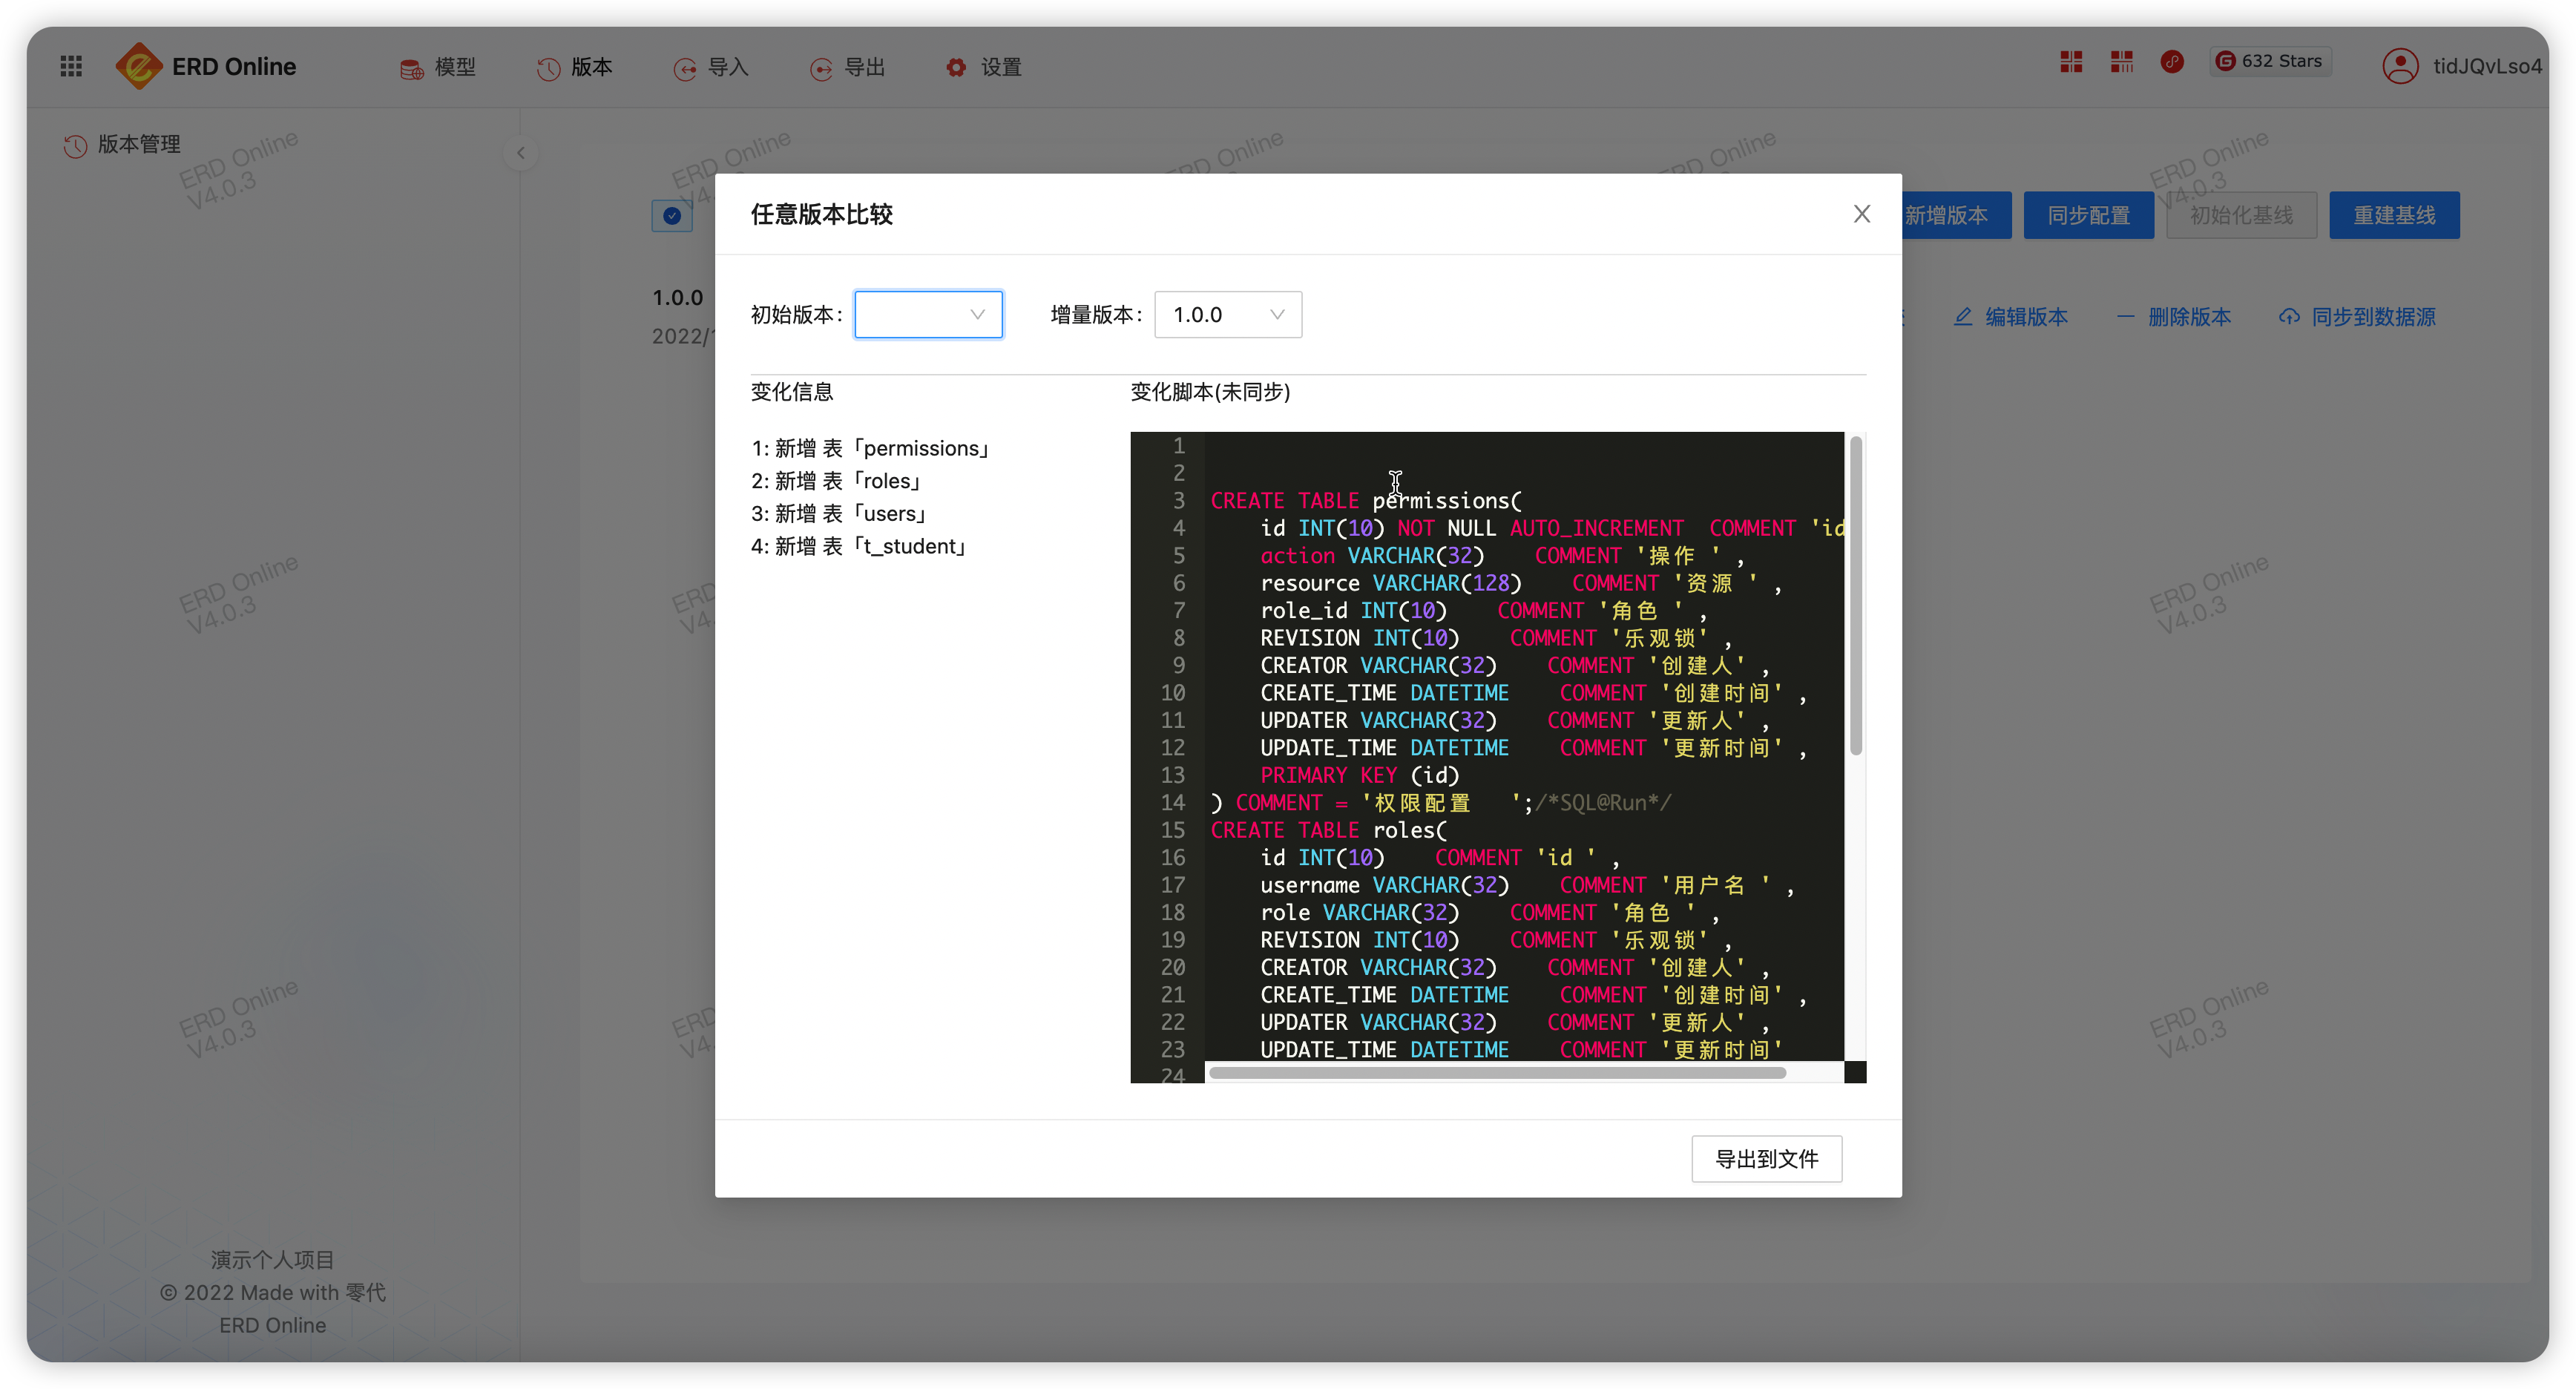Click the 初始化基线 button
Screen dimensions: 2576x1389
2241,215
